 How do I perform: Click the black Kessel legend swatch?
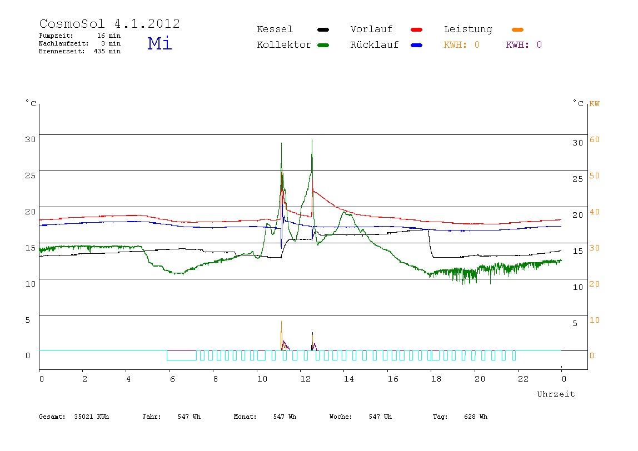323,29
